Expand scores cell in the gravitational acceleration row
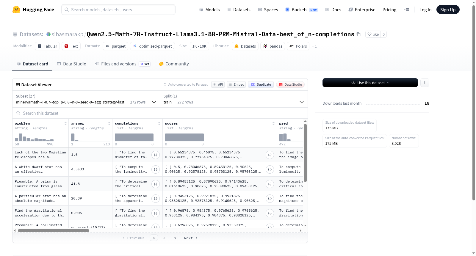This screenshot has height=256, width=476. click(x=270, y=213)
